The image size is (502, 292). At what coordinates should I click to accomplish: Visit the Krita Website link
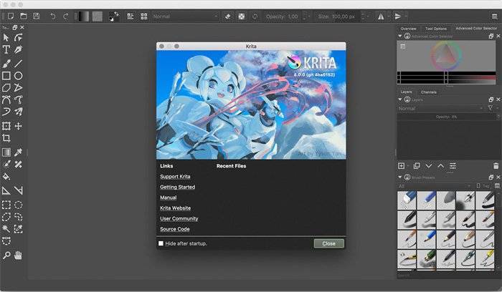(175, 208)
